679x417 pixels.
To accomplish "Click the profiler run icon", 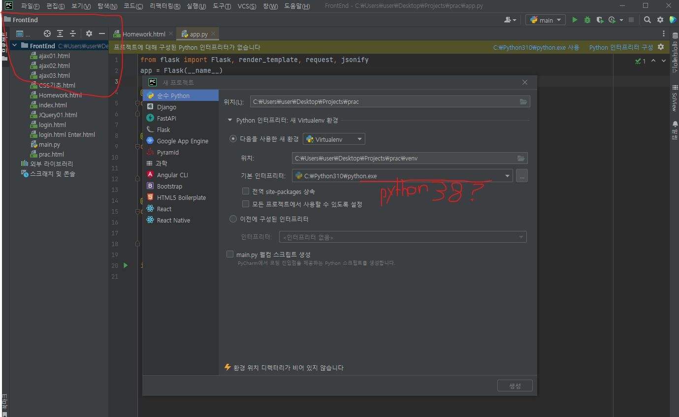I will pyautogui.click(x=612, y=20).
